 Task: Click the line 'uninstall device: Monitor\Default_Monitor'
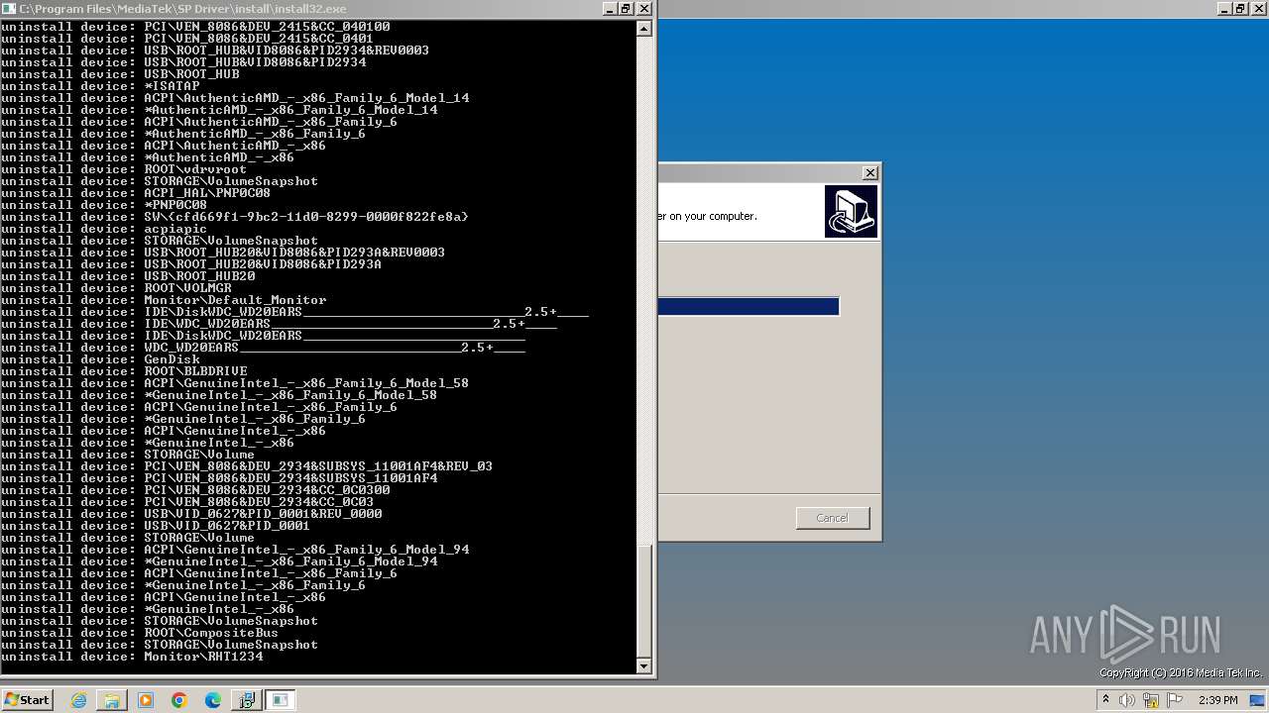[x=164, y=300]
